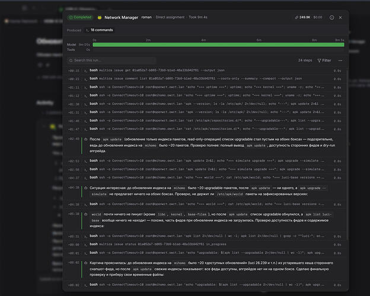The height and width of the screenshot is (296, 370).
Task: Click terminal icon of +02:56 simulate upgrade step
Action: [86, 170]
